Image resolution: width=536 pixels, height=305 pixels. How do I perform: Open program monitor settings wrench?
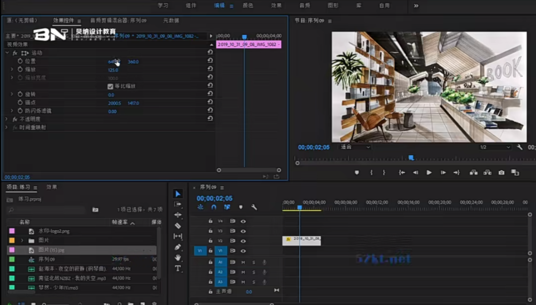tap(520, 147)
